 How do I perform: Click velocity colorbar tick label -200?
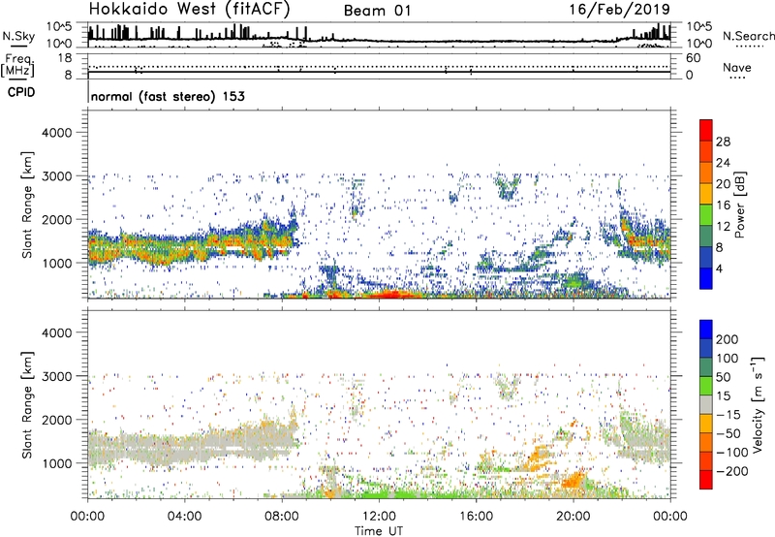coord(731,471)
